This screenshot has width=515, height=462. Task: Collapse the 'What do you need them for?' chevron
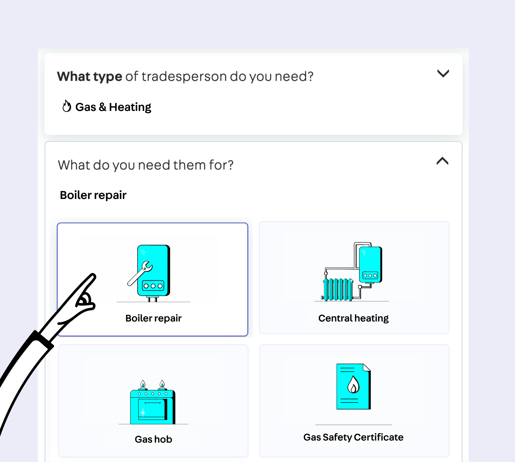[442, 161]
